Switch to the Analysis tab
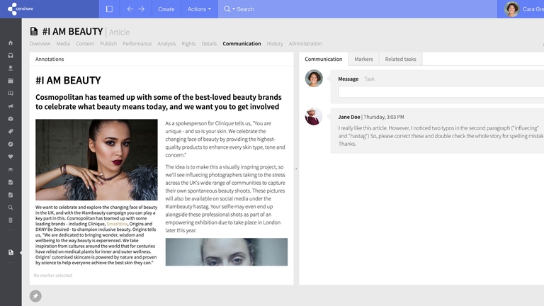 pos(166,44)
